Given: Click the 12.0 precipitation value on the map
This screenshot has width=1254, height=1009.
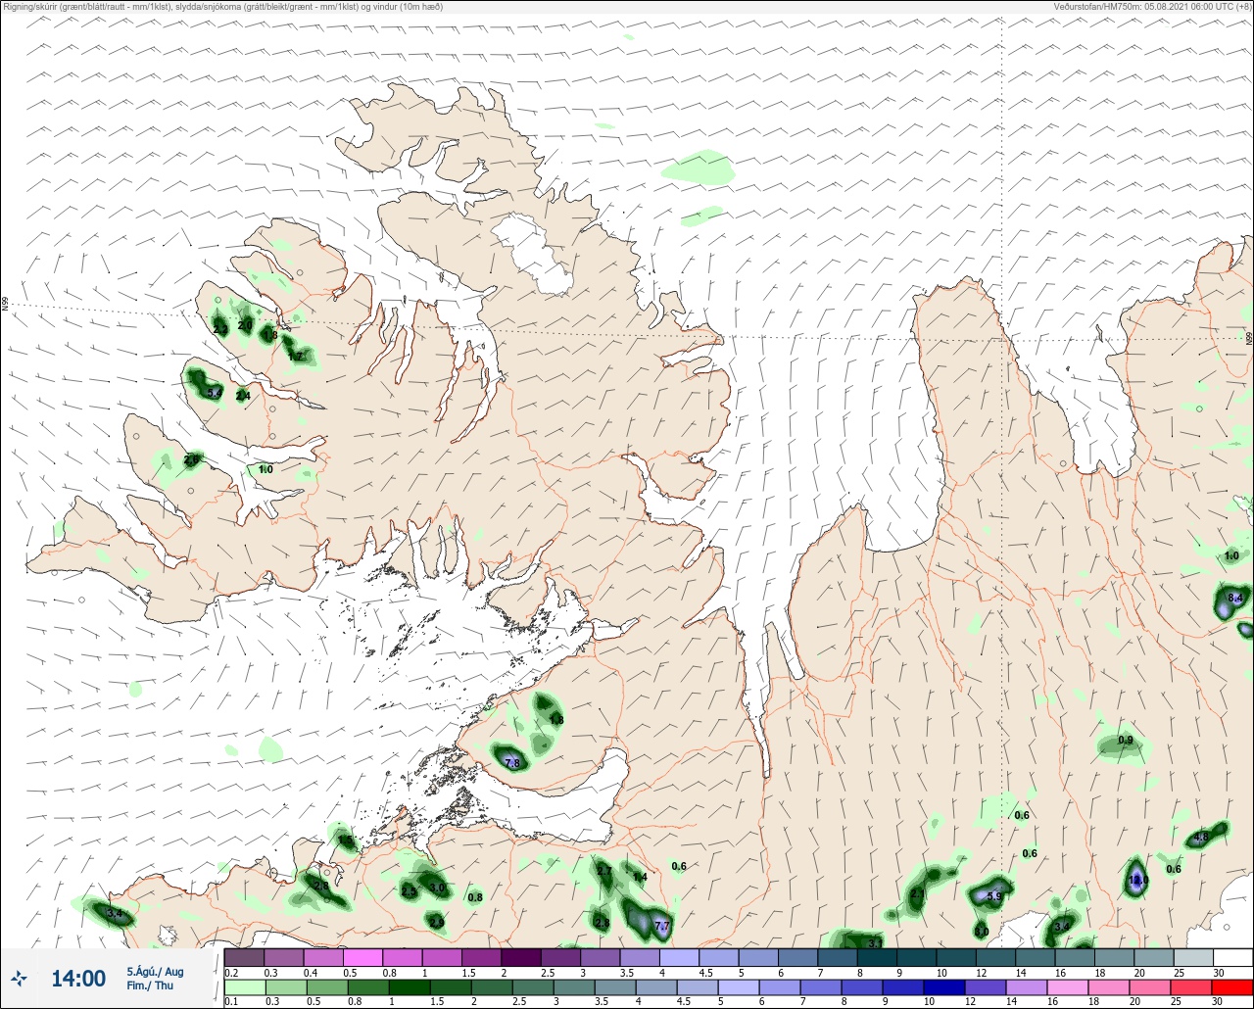Looking at the screenshot, I should coord(1137,881).
